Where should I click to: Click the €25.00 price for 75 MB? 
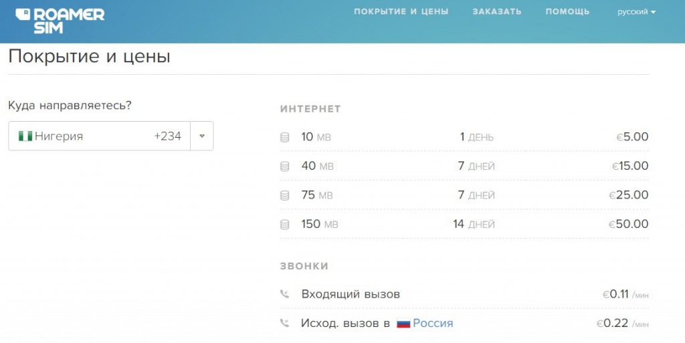[629, 195]
